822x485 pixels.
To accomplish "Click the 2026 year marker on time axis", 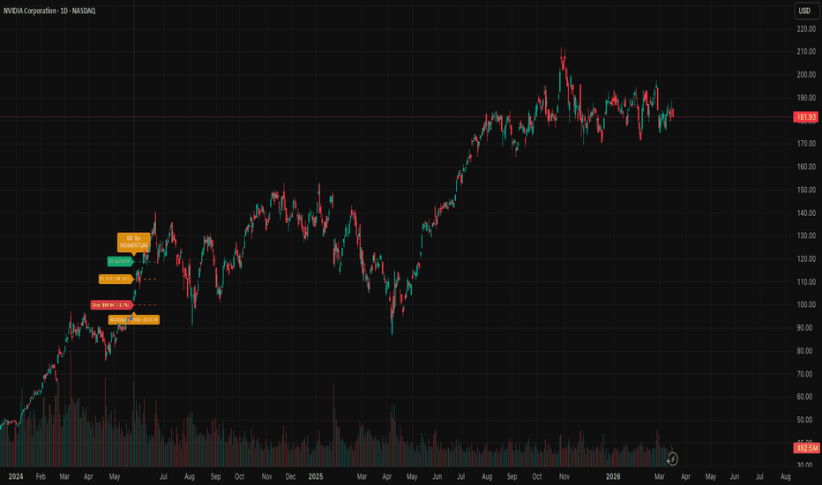I will 613,476.
